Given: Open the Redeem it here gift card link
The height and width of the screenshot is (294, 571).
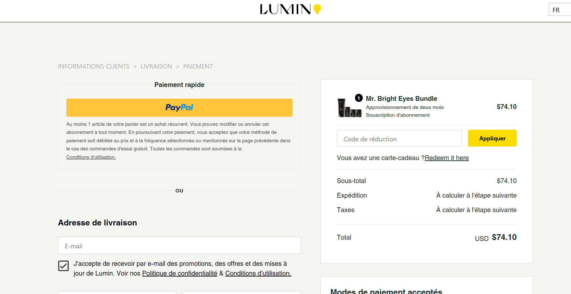Looking at the screenshot, I should coord(447,158).
